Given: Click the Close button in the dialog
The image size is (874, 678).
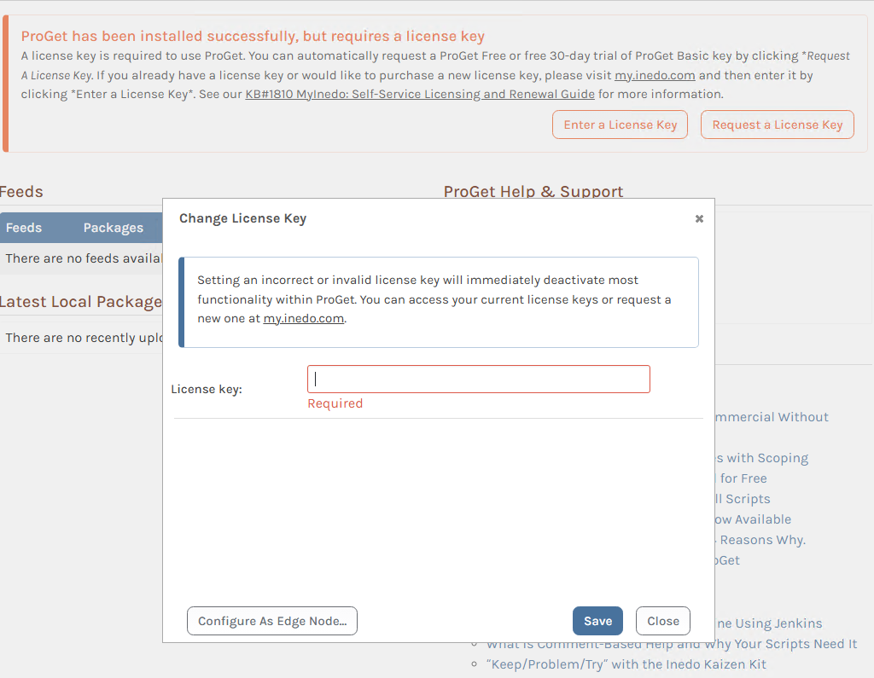Looking at the screenshot, I should (x=662, y=621).
